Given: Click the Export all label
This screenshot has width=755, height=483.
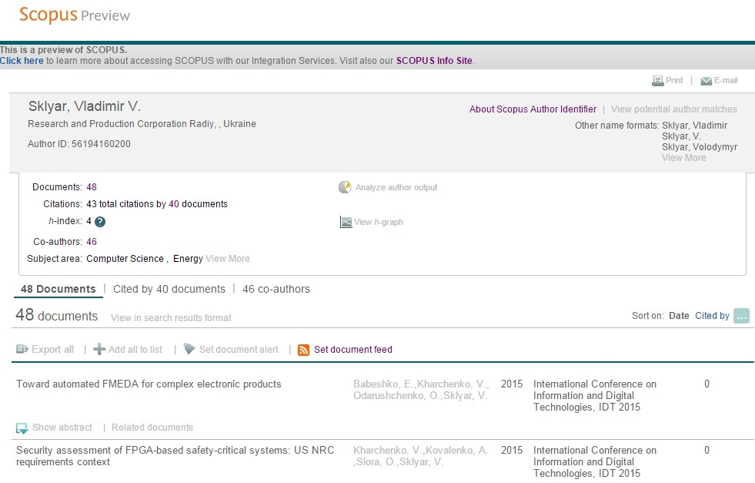Looking at the screenshot, I should tap(52, 350).
